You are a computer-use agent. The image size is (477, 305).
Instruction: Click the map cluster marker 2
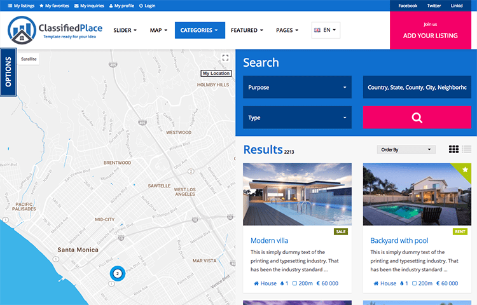pyautogui.click(x=118, y=273)
